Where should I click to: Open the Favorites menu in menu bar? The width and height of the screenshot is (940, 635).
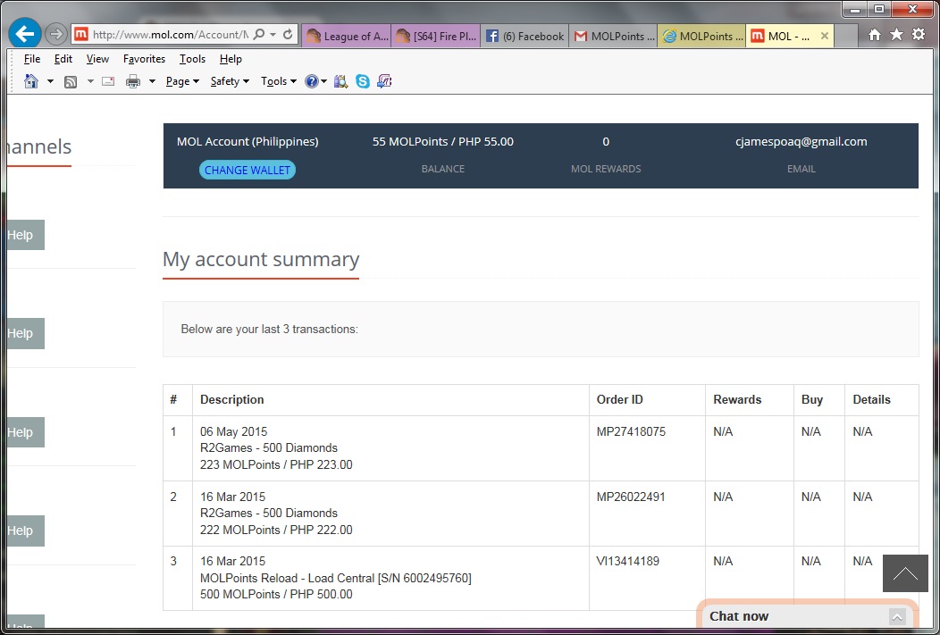click(144, 59)
